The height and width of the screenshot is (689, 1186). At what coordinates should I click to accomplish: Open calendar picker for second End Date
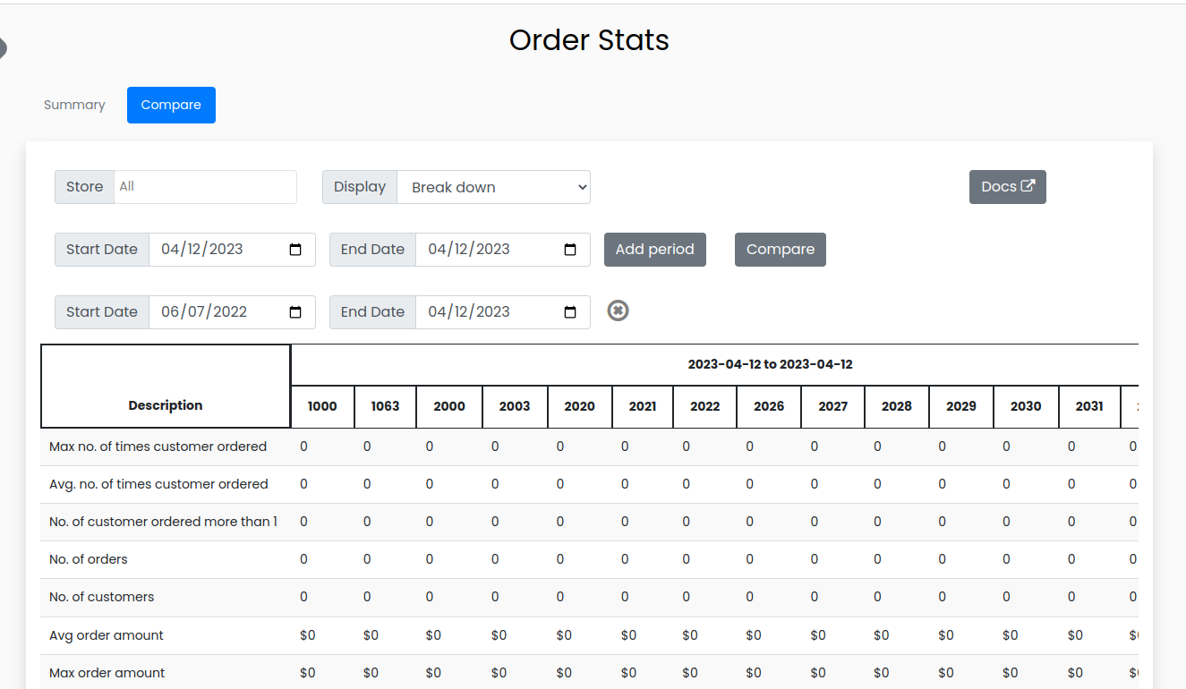pos(570,312)
